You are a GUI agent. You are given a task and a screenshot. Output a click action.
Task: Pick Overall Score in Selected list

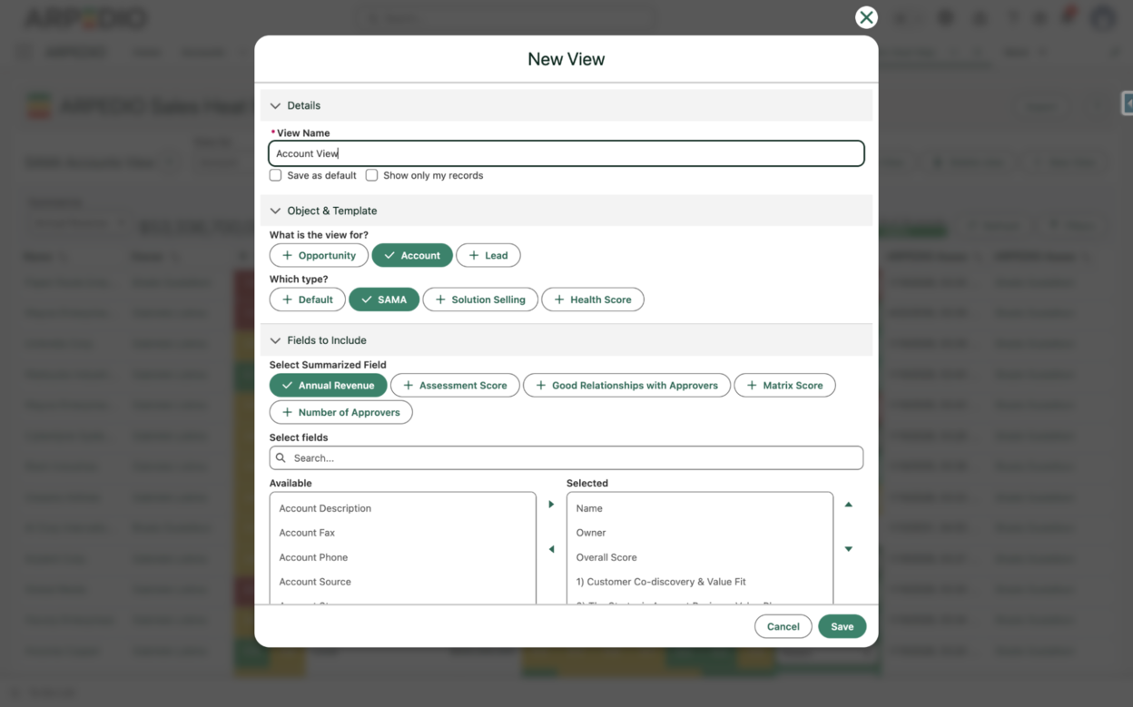pos(700,557)
